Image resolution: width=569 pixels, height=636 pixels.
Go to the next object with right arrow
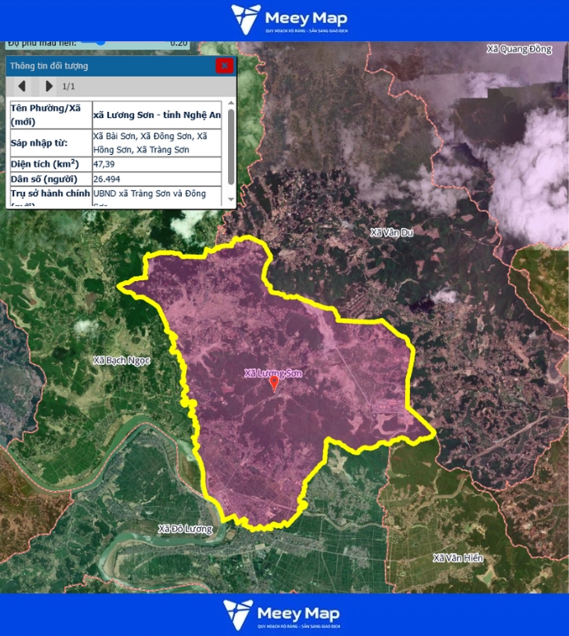pyautogui.click(x=49, y=86)
